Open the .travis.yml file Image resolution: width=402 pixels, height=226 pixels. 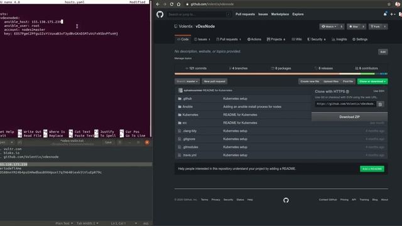pyautogui.click(x=190, y=155)
